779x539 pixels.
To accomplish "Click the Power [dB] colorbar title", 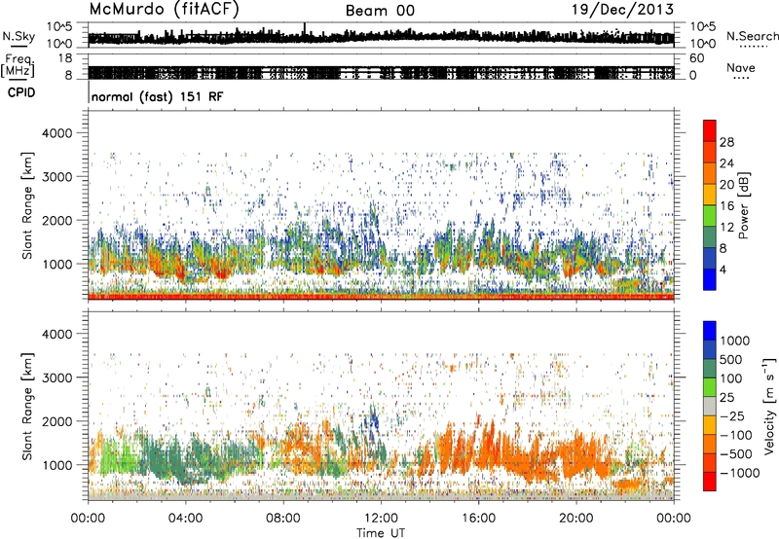I will point(743,205).
